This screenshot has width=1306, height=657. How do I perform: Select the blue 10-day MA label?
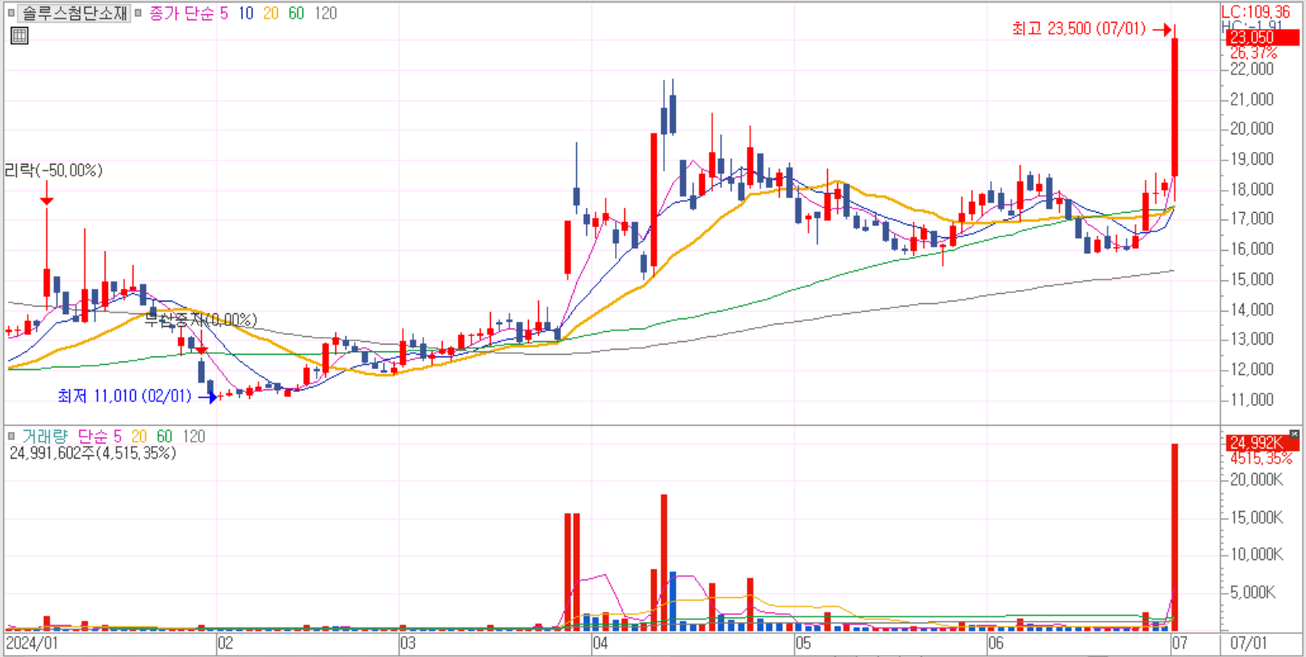[247, 14]
